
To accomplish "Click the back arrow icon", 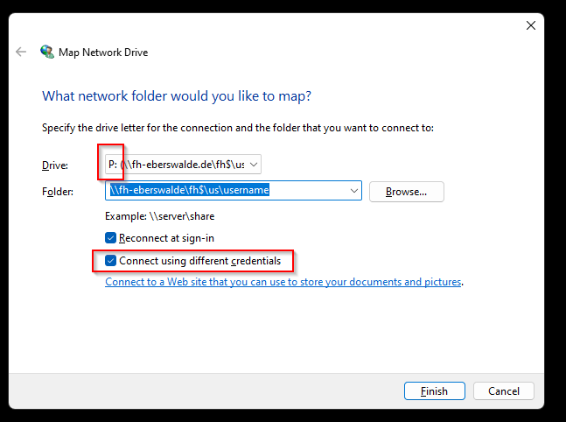I will click(x=21, y=52).
